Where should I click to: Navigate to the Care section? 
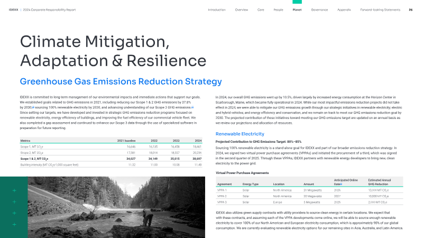[x=261, y=10]
